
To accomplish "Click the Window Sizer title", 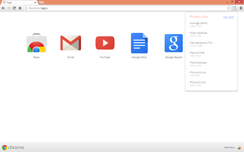I will (199, 17).
